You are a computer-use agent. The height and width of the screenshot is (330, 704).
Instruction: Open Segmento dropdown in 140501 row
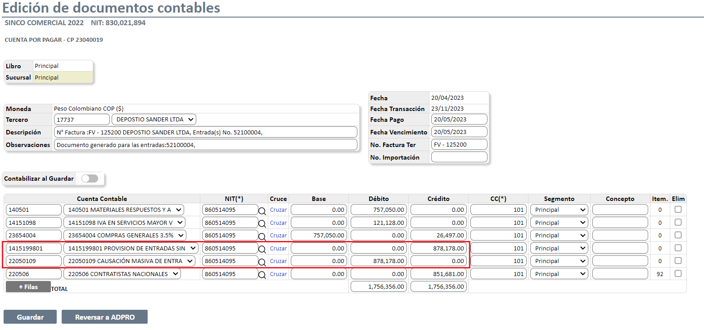pos(559,210)
